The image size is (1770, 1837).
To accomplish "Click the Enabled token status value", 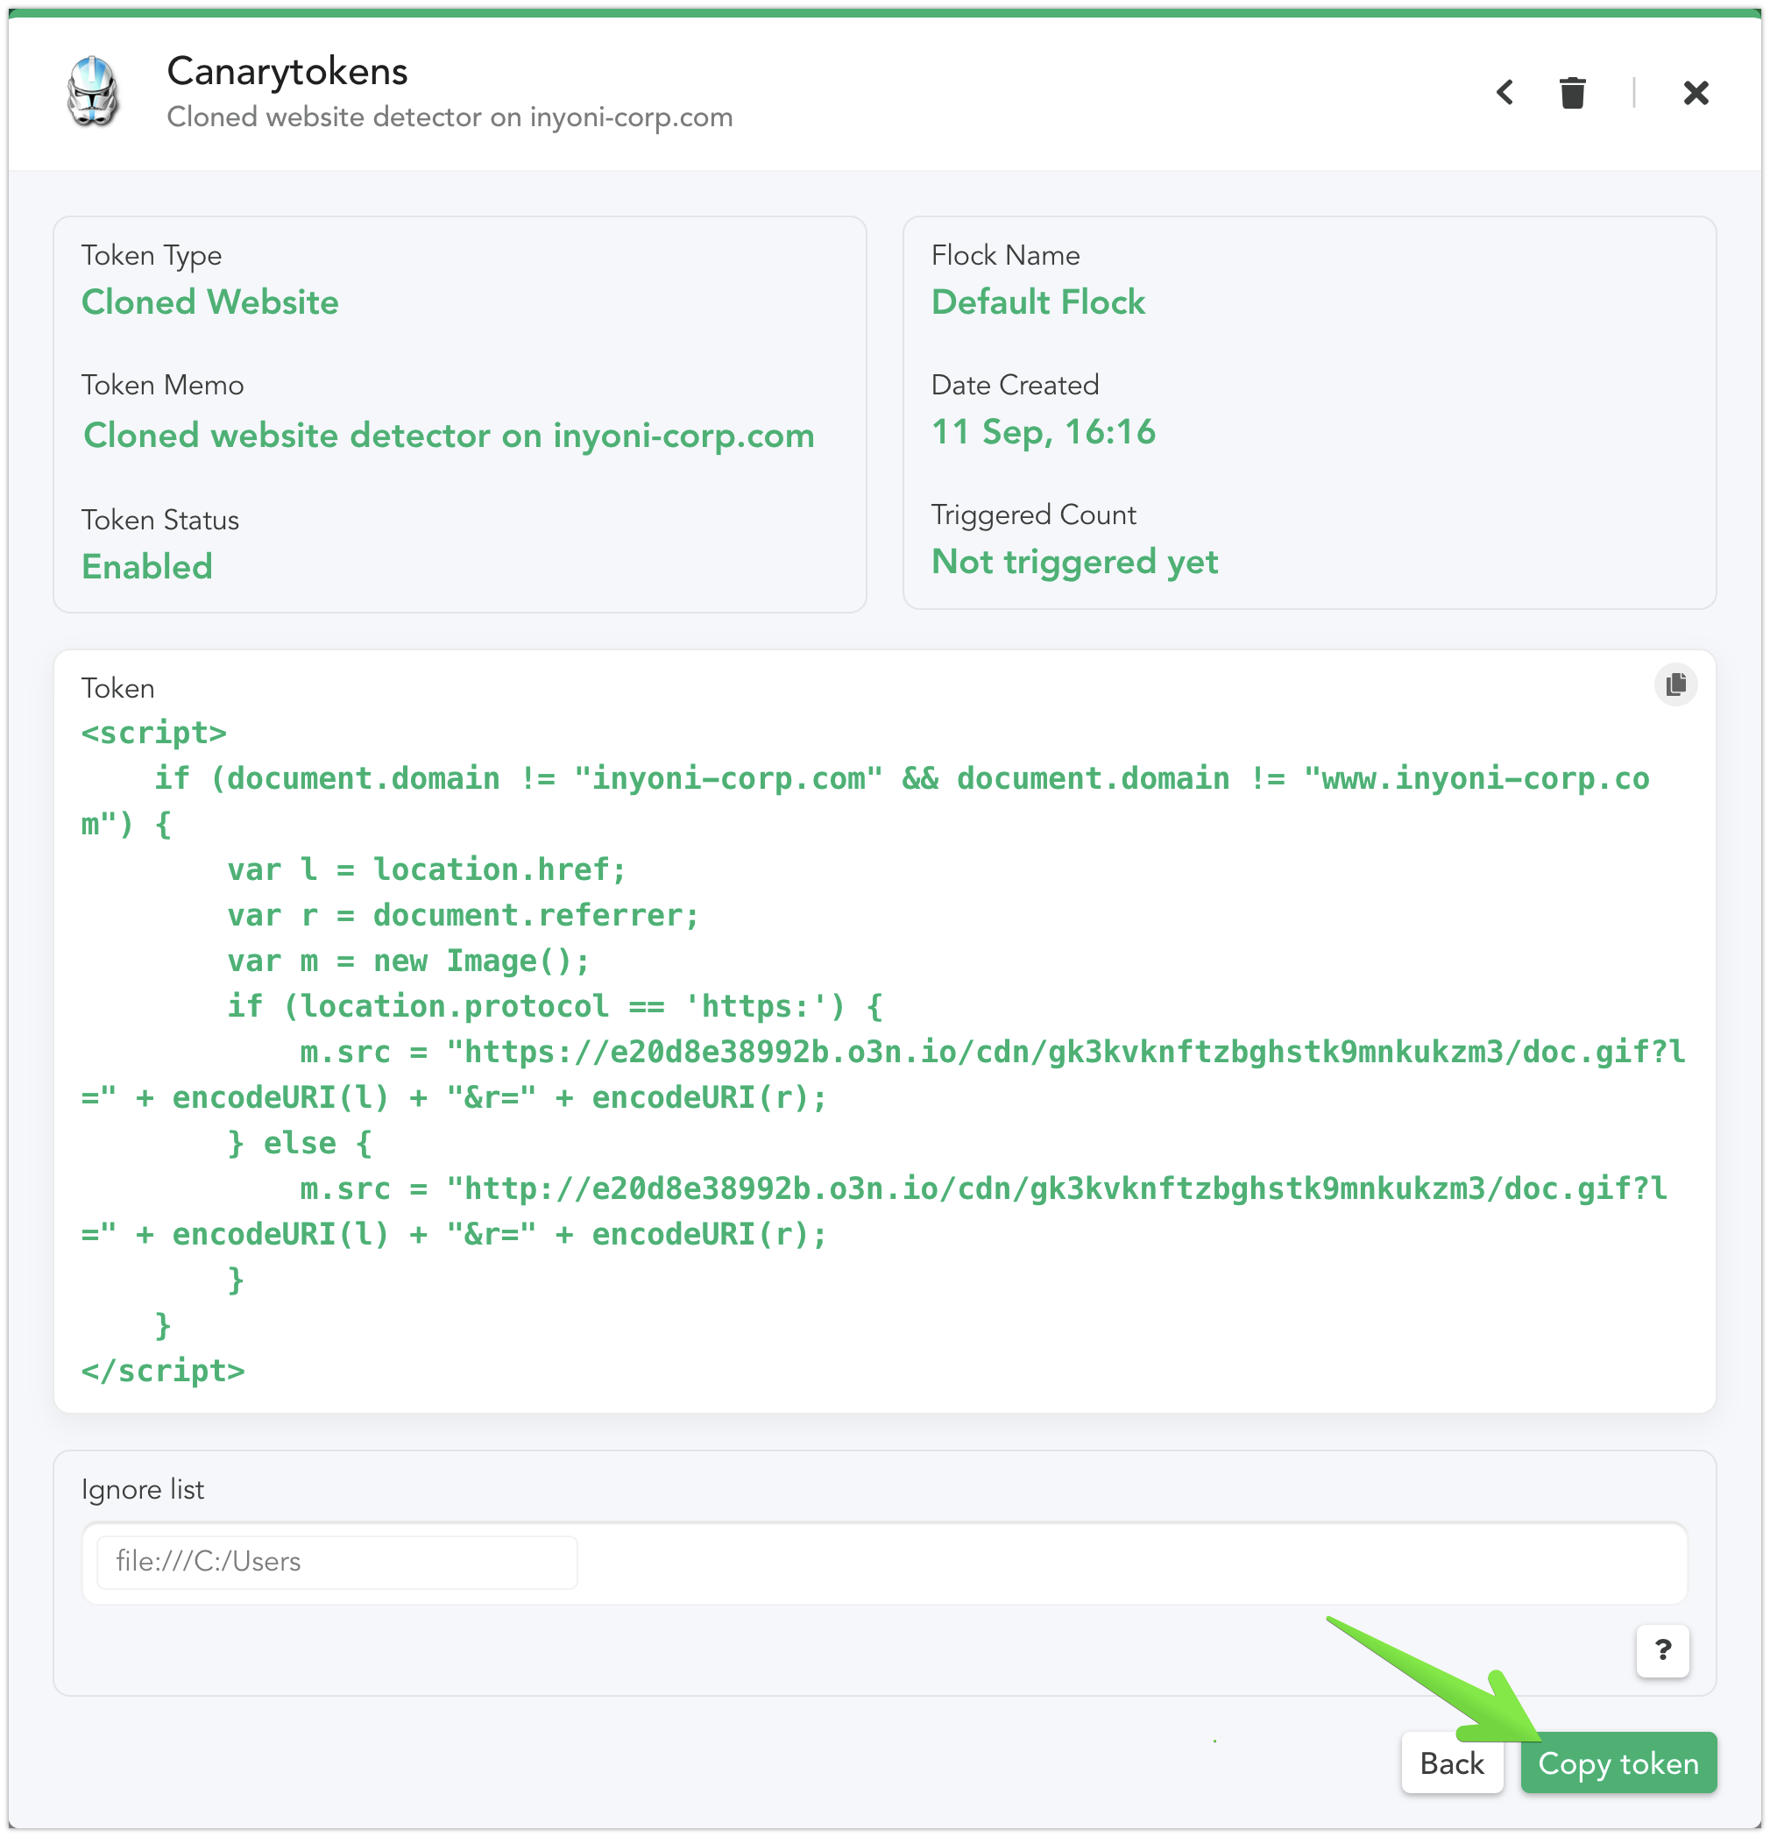I will (x=147, y=566).
